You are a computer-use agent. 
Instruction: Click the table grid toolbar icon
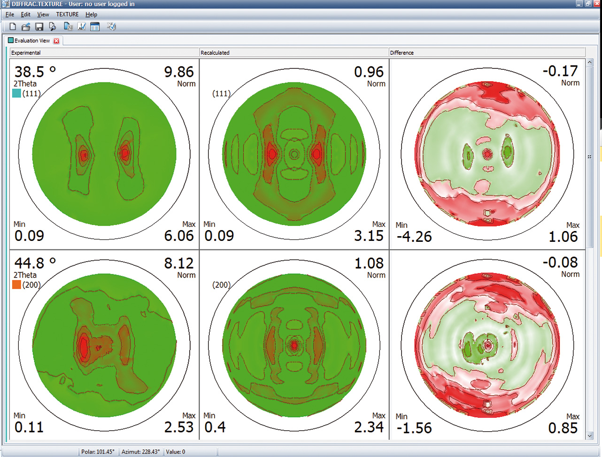(x=95, y=27)
